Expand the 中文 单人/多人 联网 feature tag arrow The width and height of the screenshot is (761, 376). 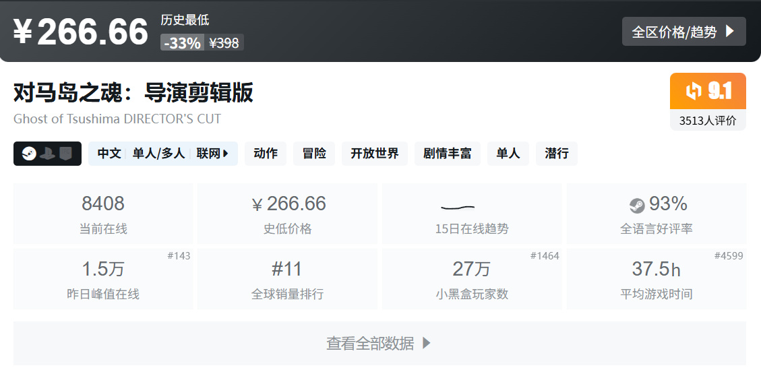click(x=226, y=154)
